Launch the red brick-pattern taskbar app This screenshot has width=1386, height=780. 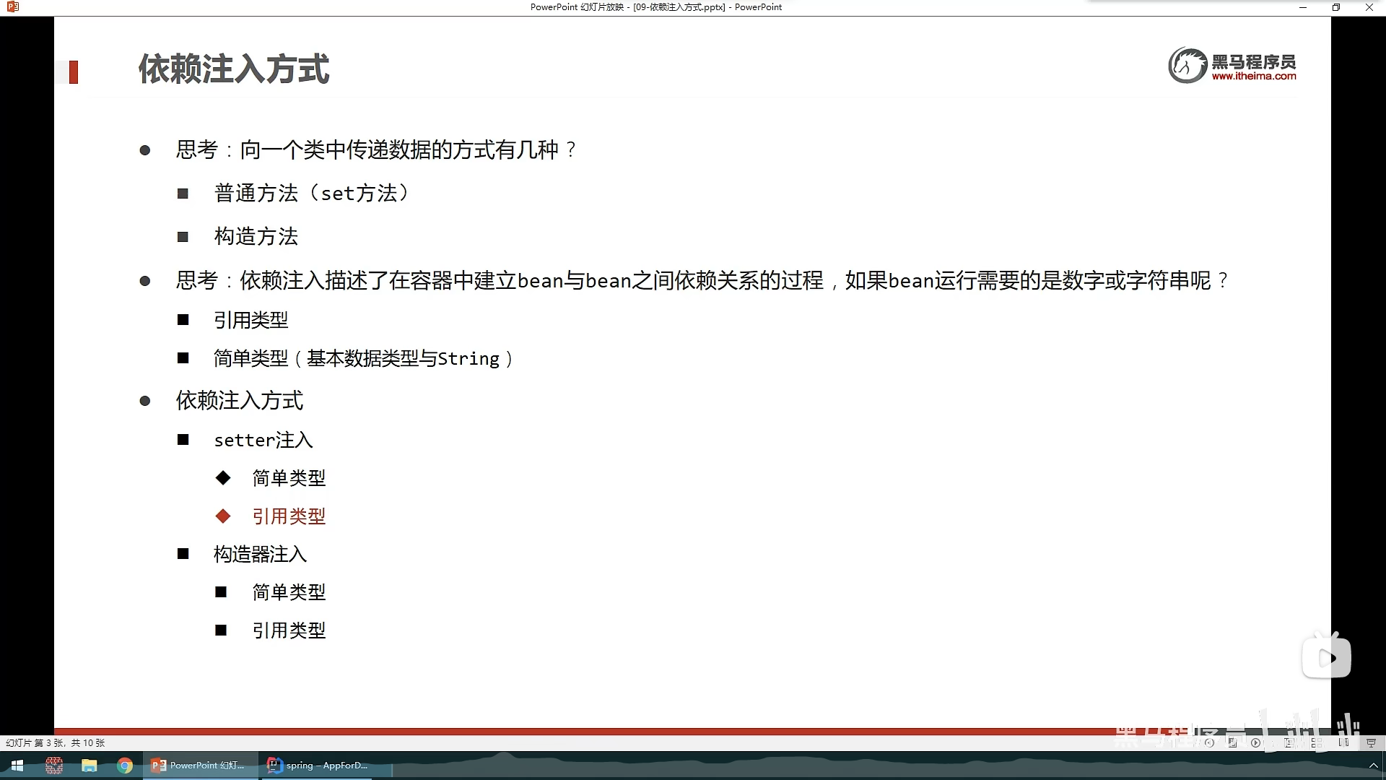pyautogui.click(x=54, y=766)
